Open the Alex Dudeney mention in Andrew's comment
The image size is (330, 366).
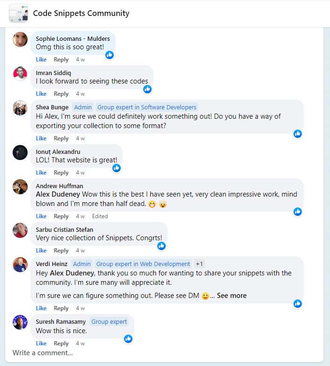(59, 194)
